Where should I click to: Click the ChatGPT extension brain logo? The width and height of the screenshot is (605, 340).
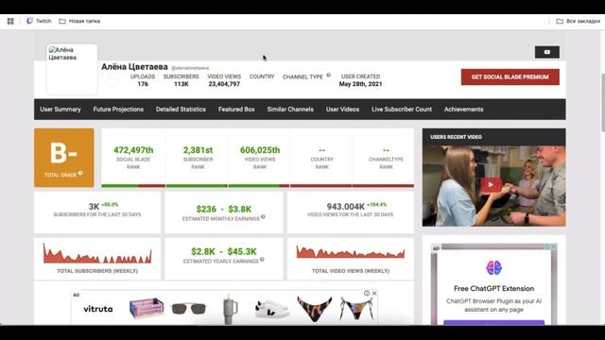pyautogui.click(x=493, y=268)
